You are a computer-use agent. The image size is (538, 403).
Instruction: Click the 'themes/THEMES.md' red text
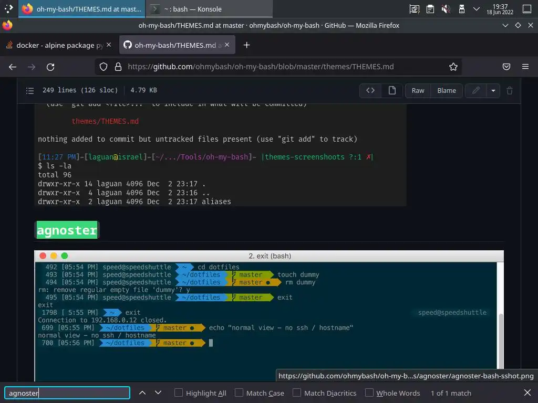[x=105, y=121]
